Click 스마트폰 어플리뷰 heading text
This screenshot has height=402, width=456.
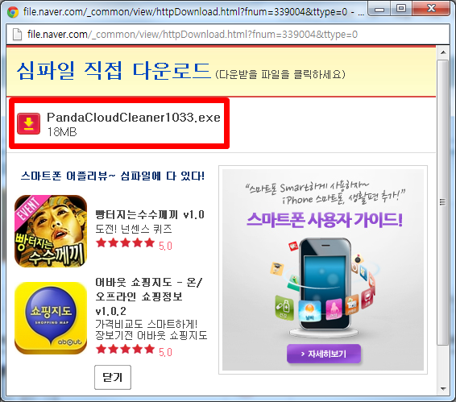point(113,176)
